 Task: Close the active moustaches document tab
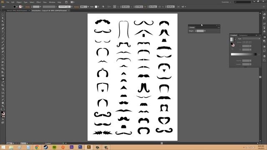(69, 10)
